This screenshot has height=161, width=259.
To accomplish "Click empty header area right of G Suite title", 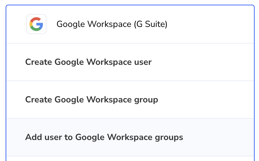I will click(x=211, y=24).
